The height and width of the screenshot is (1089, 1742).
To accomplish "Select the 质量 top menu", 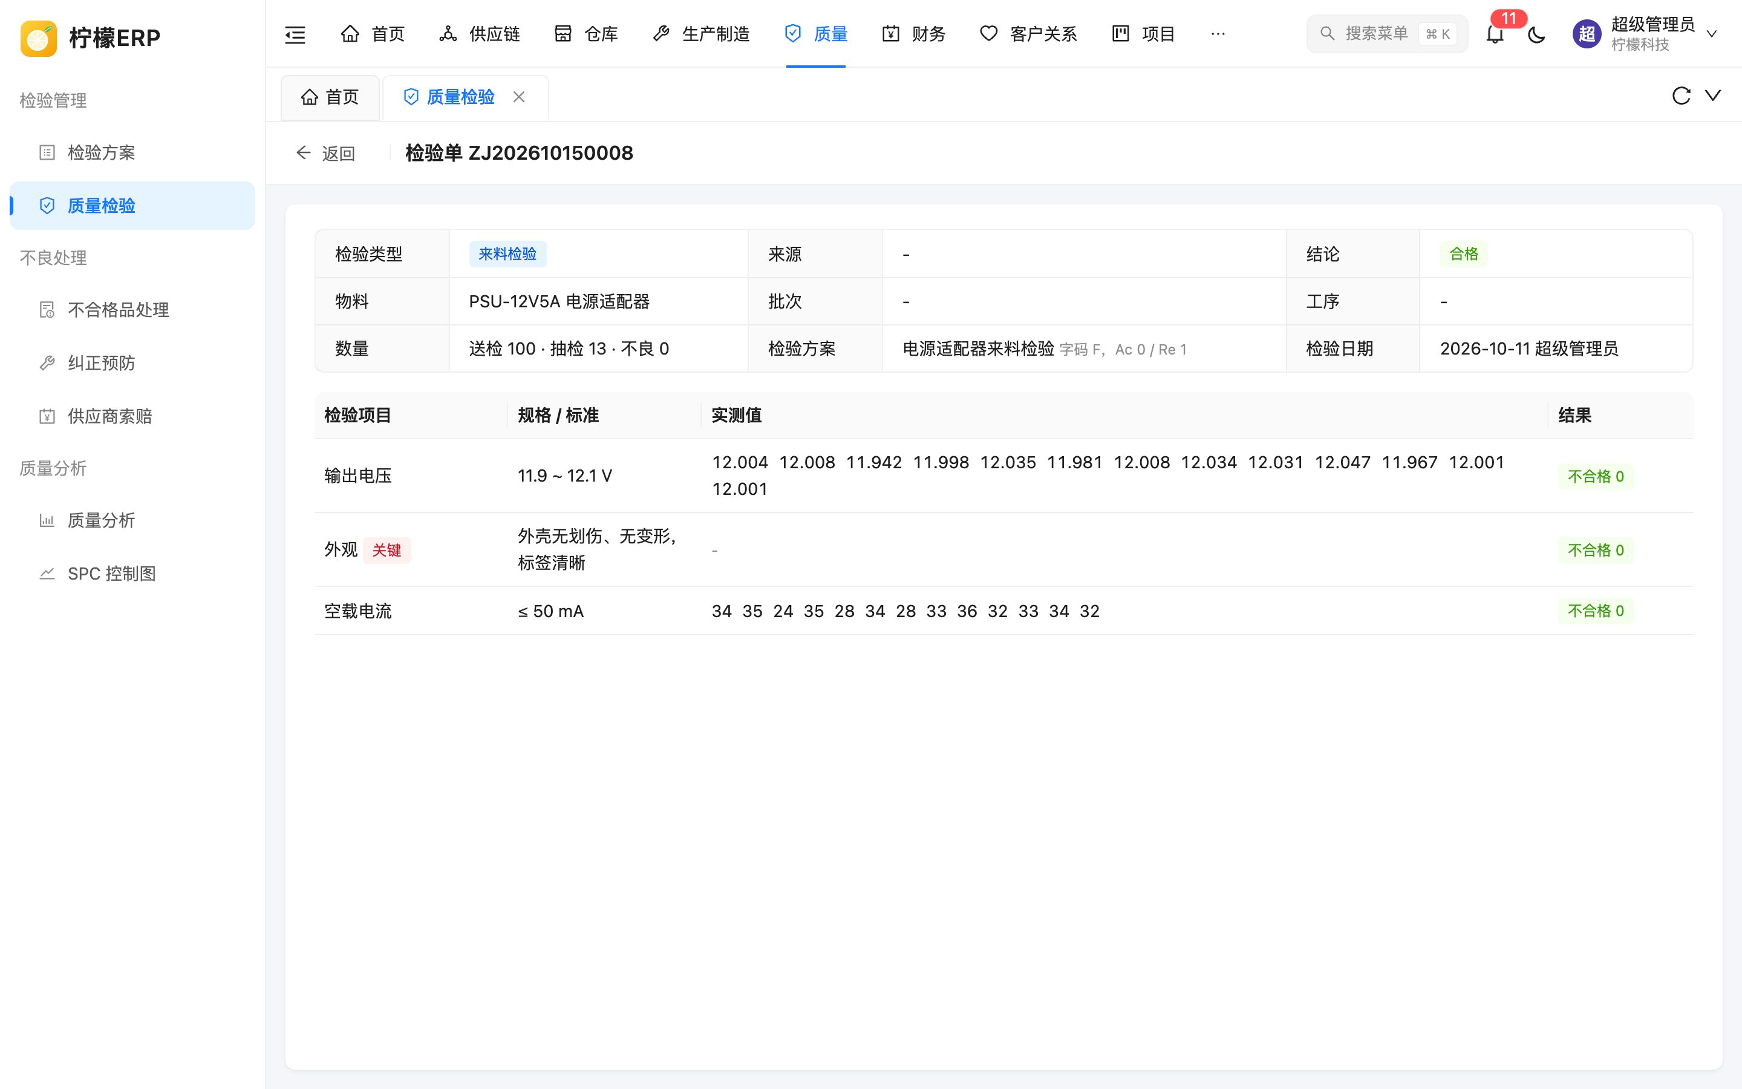I will (815, 34).
